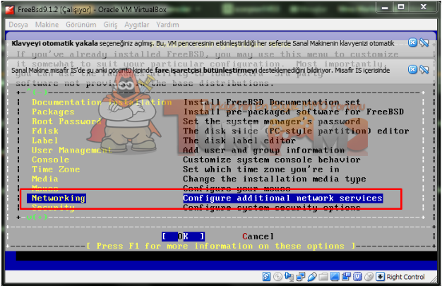Select the Root Password entry
The image size is (442, 286).
(x=66, y=121)
